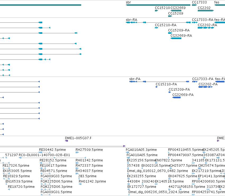The image size is (225, 196).
Task: Select the CG15209-PA feature
Action: 170,92
